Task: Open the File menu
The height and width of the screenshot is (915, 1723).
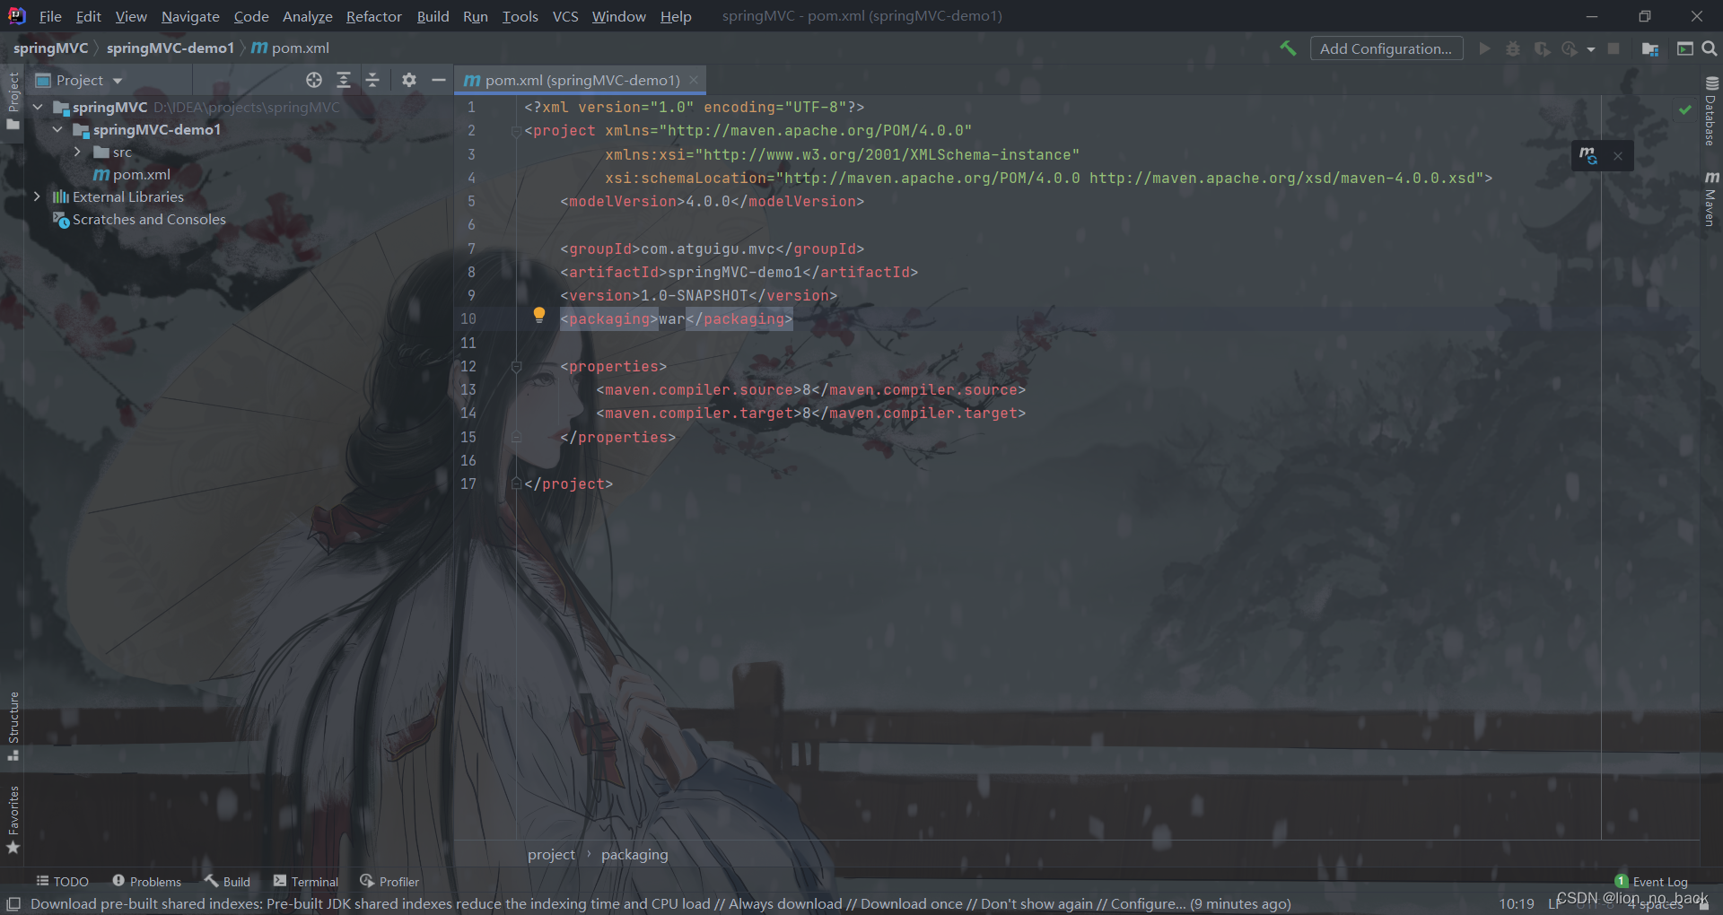Action: pos(50,16)
